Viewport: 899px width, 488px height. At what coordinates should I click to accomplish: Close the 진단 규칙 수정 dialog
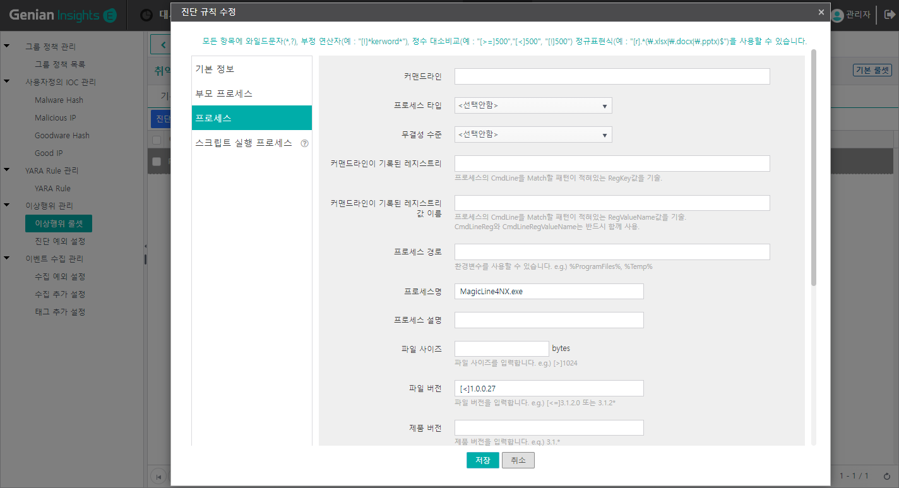tap(821, 12)
